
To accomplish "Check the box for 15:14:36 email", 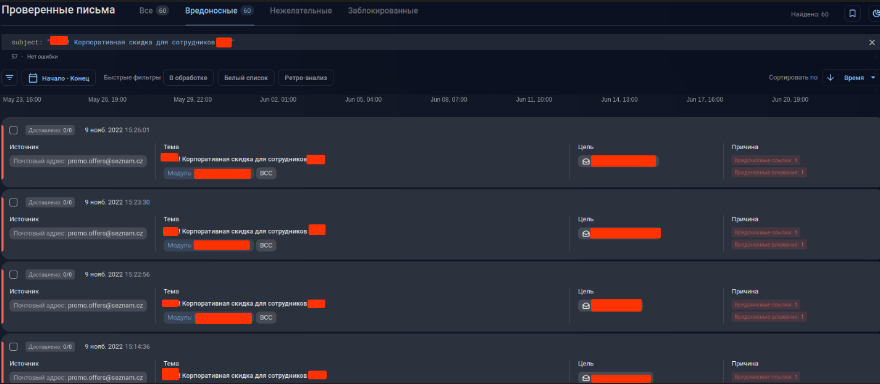I will pyautogui.click(x=14, y=346).
